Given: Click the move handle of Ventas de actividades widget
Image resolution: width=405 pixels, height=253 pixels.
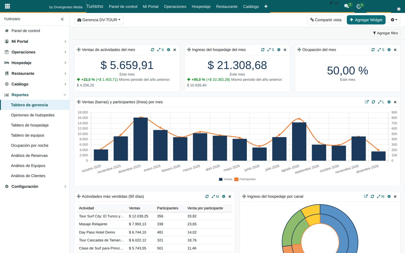Looking at the screenshot, I should [79, 50].
